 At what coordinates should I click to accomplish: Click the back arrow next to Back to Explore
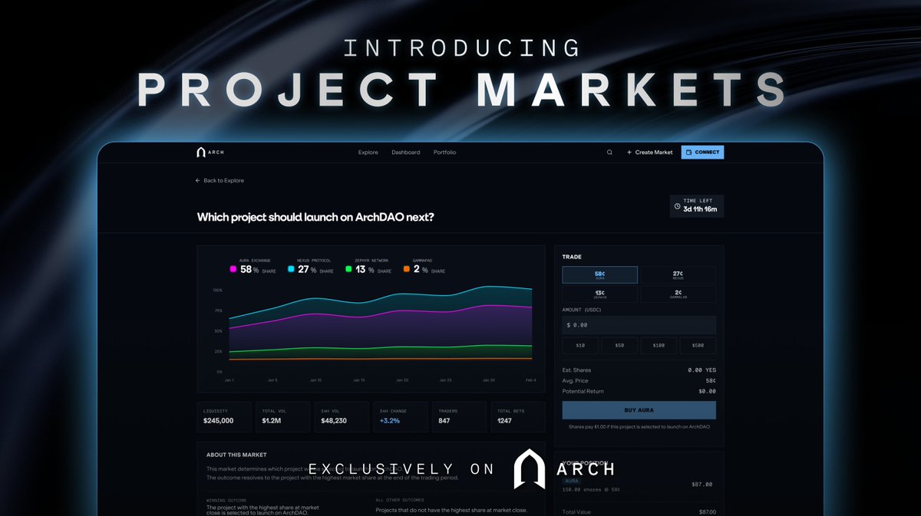click(198, 180)
